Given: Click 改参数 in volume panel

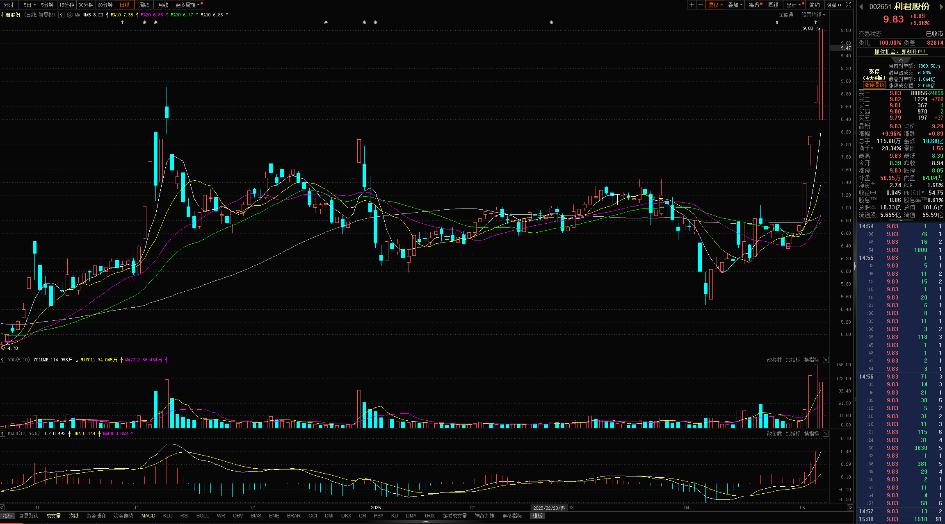Looking at the screenshot, I should [x=774, y=360].
